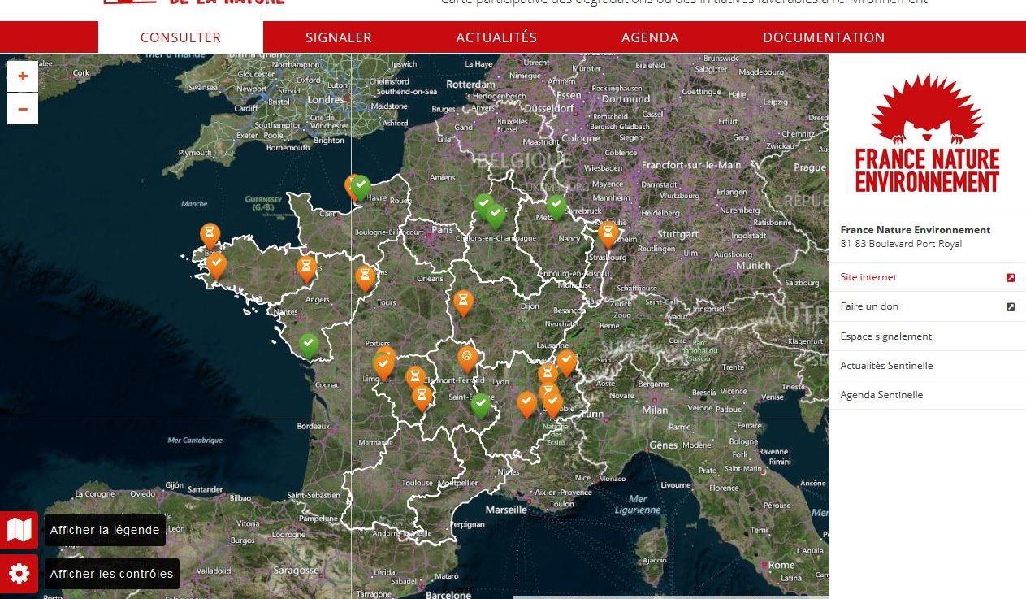Zoom out of the map with minus button

point(23,109)
